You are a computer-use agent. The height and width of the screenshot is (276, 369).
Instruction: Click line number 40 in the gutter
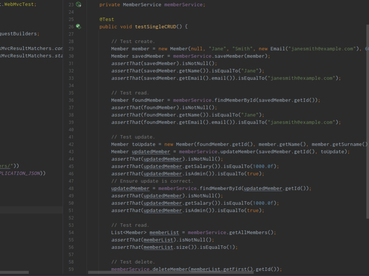tap(71, 130)
